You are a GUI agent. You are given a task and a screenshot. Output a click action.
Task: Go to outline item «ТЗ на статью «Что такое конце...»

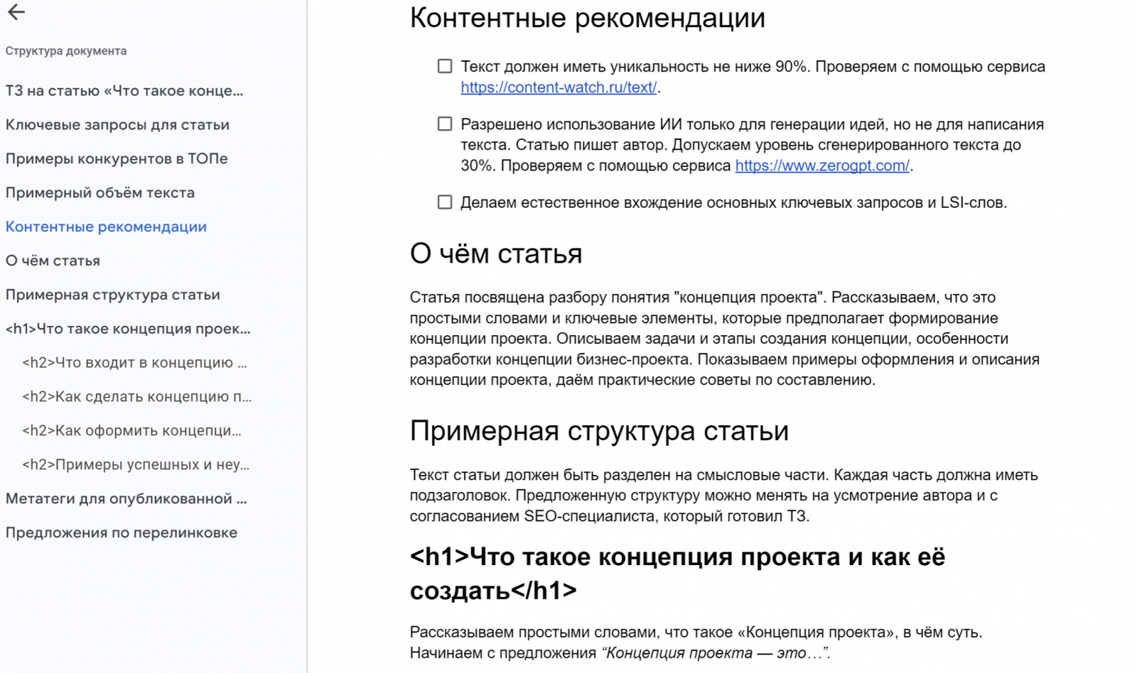point(124,91)
